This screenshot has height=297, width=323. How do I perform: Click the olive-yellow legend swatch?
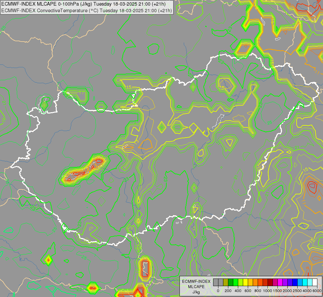click(x=226, y=282)
